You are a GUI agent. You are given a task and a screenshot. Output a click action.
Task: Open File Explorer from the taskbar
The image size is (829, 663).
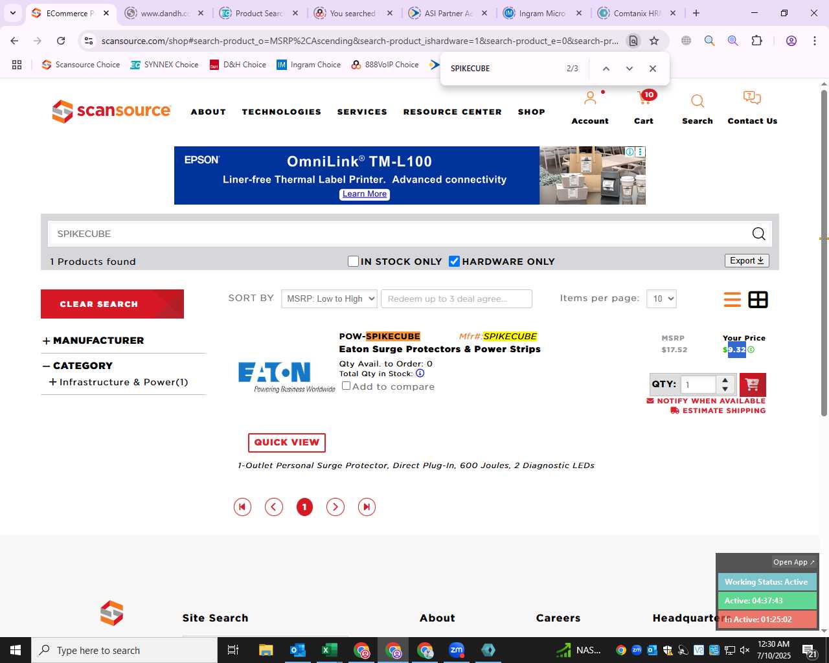point(266,650)
